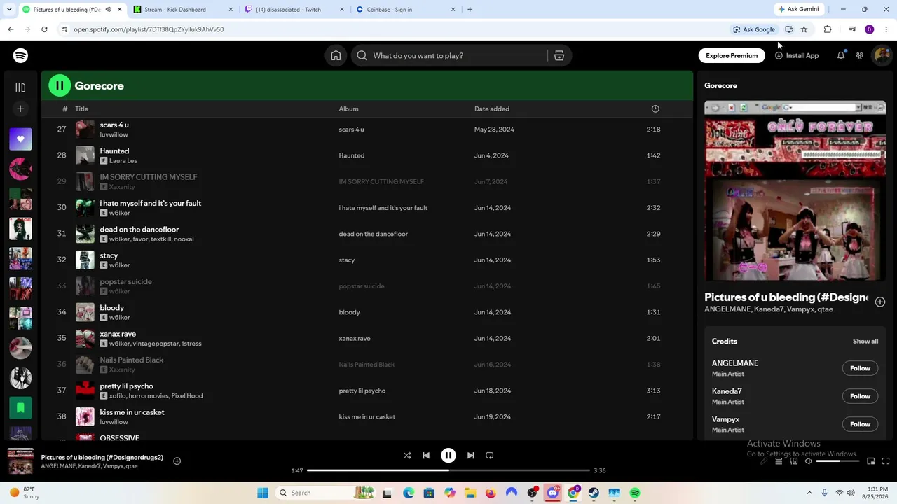Viewport: 897px width, 504px height.
Task: Open the play queue icon
Action: (x=779, y=461)
